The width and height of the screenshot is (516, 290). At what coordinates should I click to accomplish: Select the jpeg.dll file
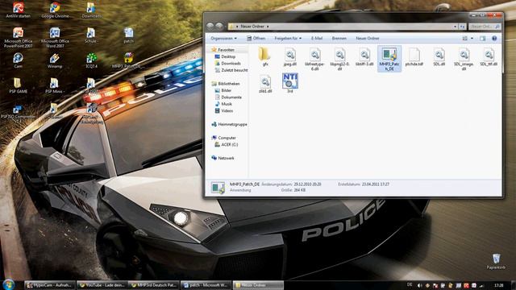(x=290, y=56)
